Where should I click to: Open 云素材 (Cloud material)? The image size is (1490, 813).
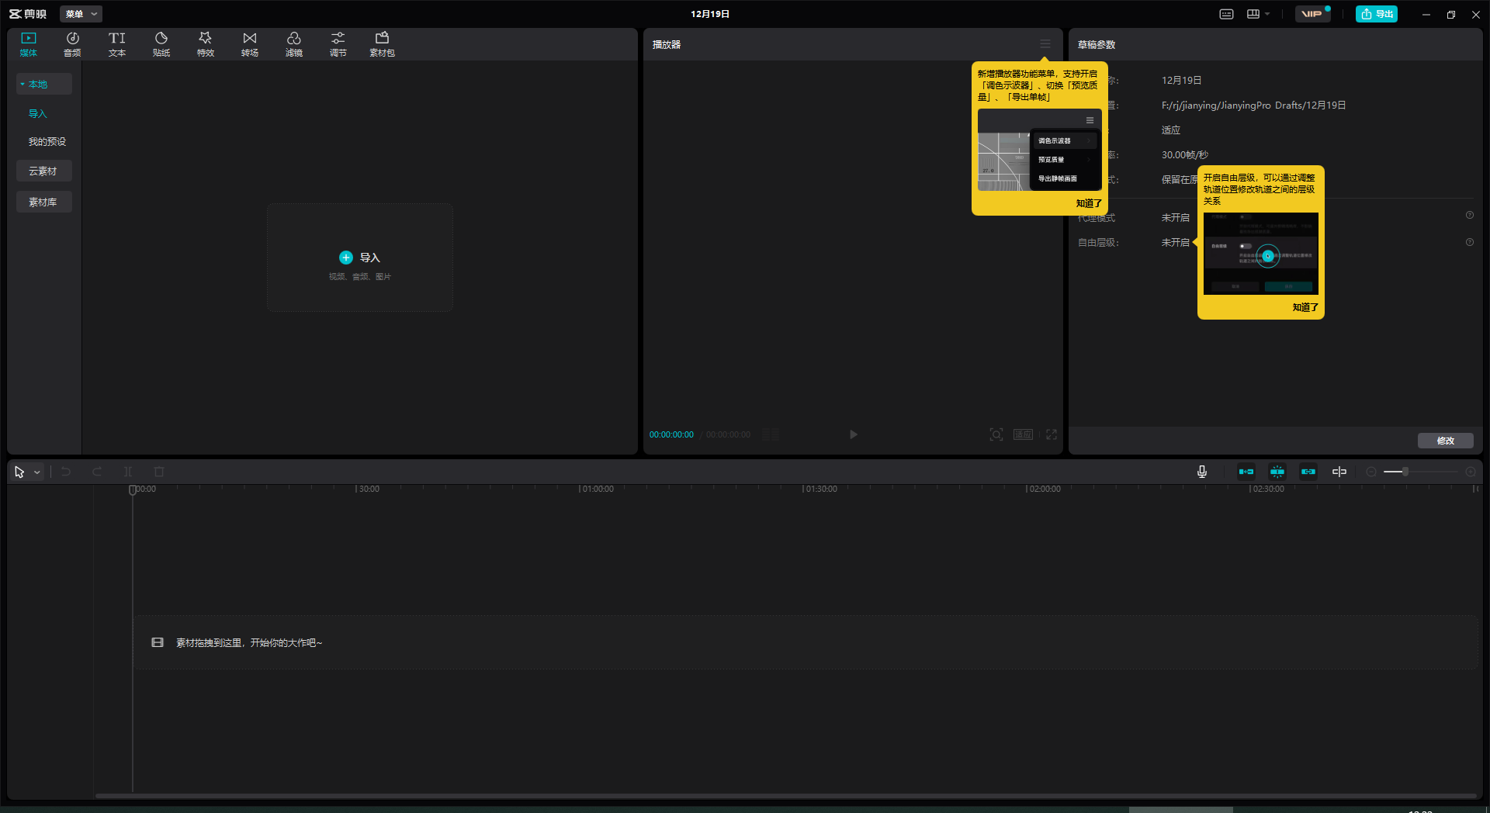pyautogui.click(x=44, y=171)
